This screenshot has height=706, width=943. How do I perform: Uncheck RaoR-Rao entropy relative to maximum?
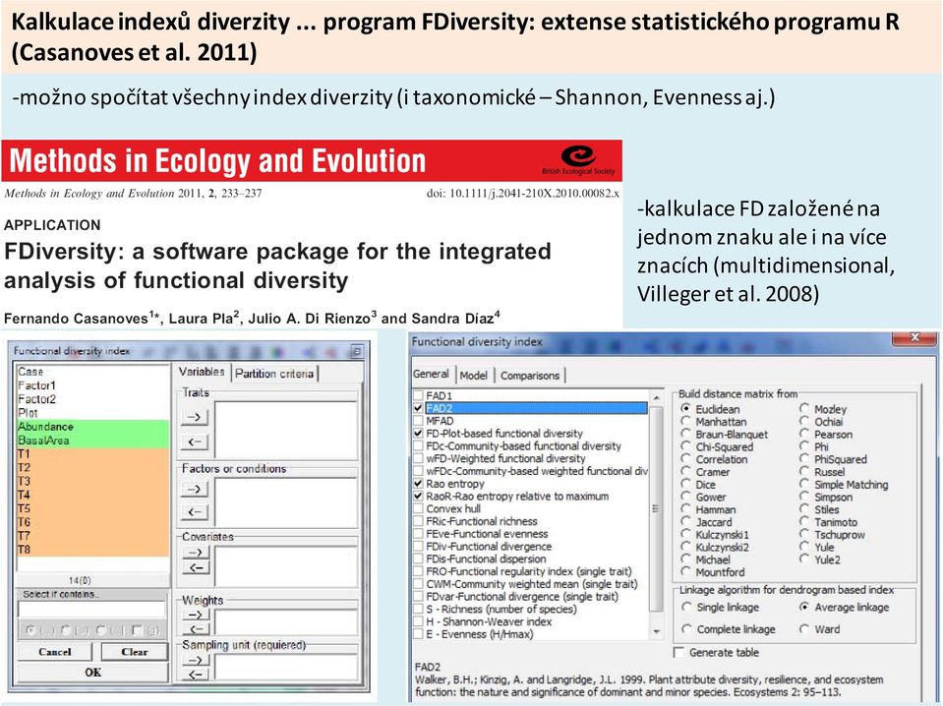pos(418,497)
